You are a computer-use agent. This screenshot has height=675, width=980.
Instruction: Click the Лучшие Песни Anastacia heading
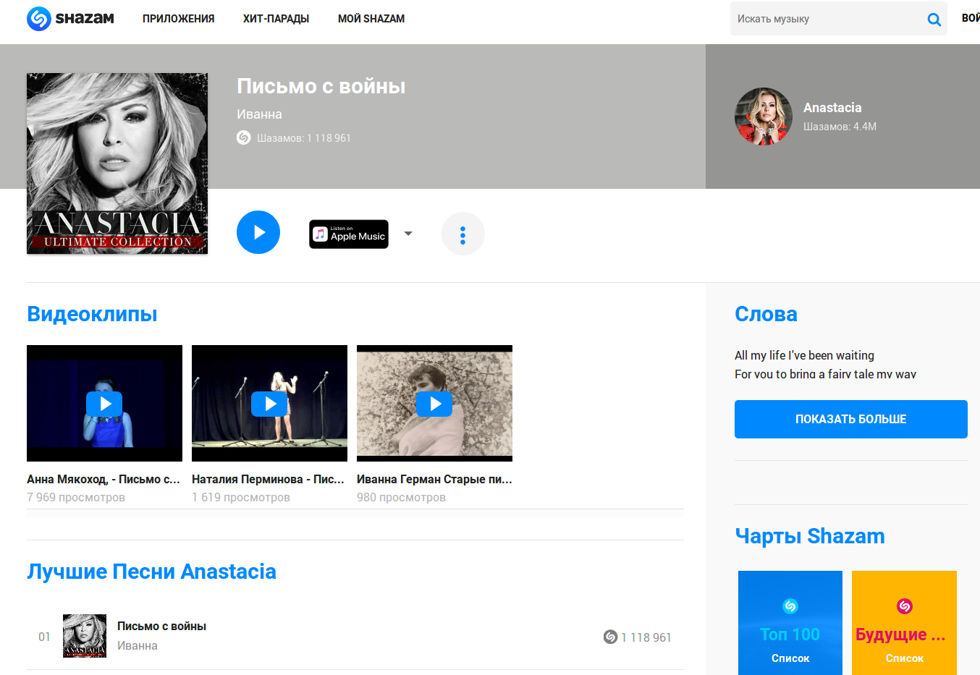[151, 572]
